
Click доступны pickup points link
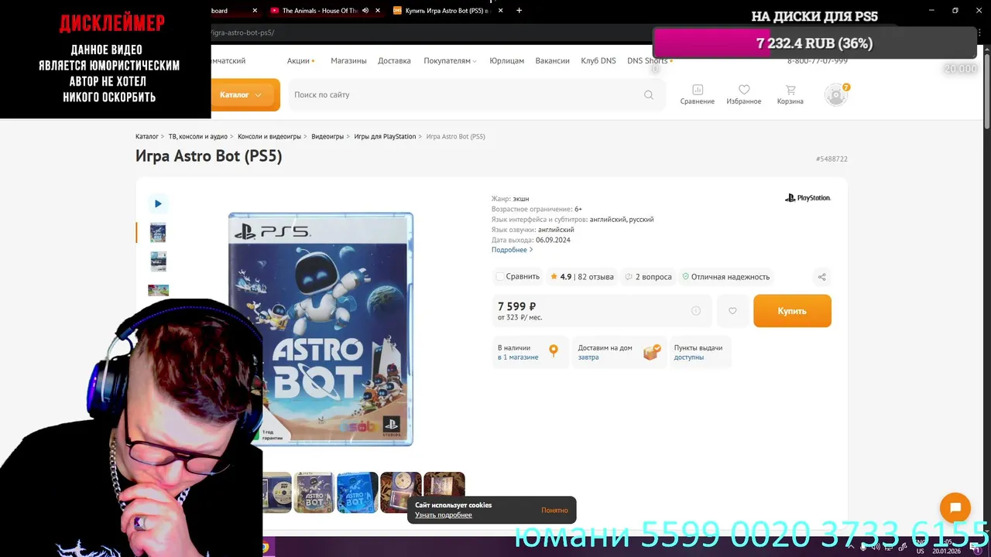pyautogui.click(x=689, y=357)
